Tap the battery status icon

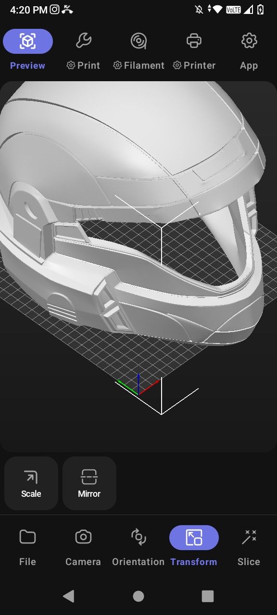click(261, 9)
